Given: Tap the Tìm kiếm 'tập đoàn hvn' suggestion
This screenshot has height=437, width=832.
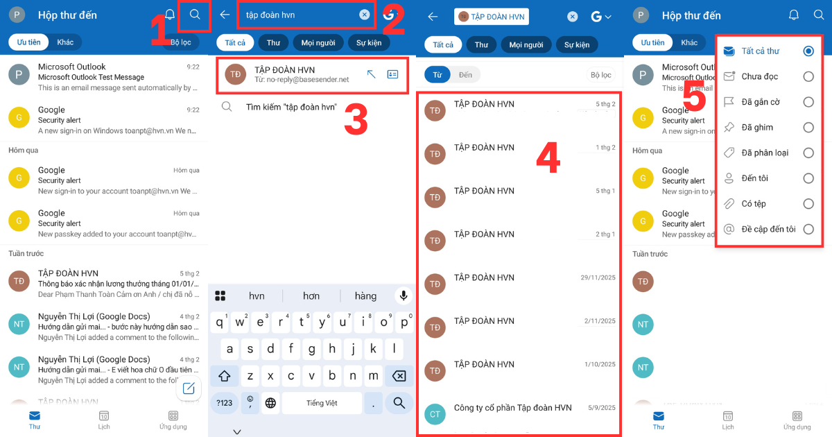Looking at the screenshot, I should pos(291,106).
